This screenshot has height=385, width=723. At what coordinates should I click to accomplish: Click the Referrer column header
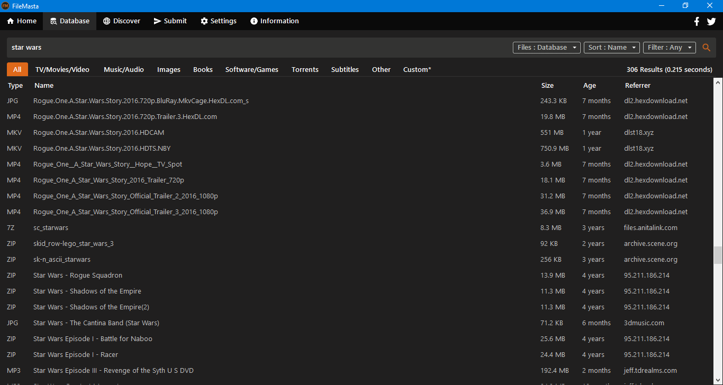coord(638,86)
